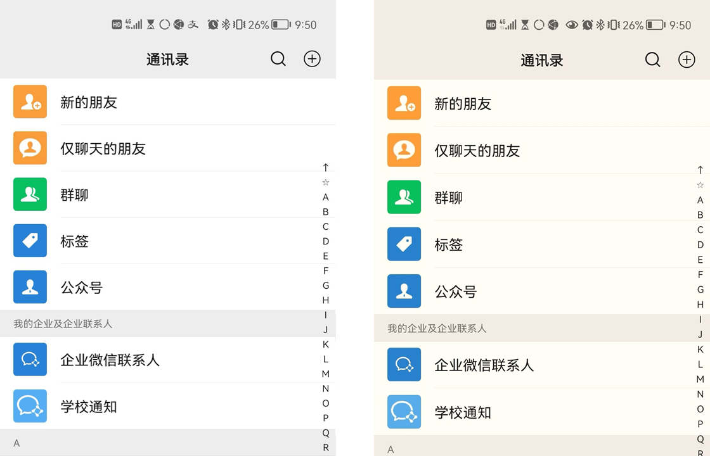Tap search magnifier in the beige-header screen
The height and width of the screenshot is (456, 710).
[652, 60]
